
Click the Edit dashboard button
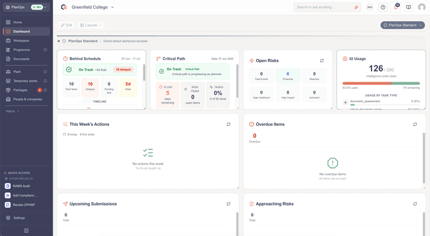(x=67, y=25)
